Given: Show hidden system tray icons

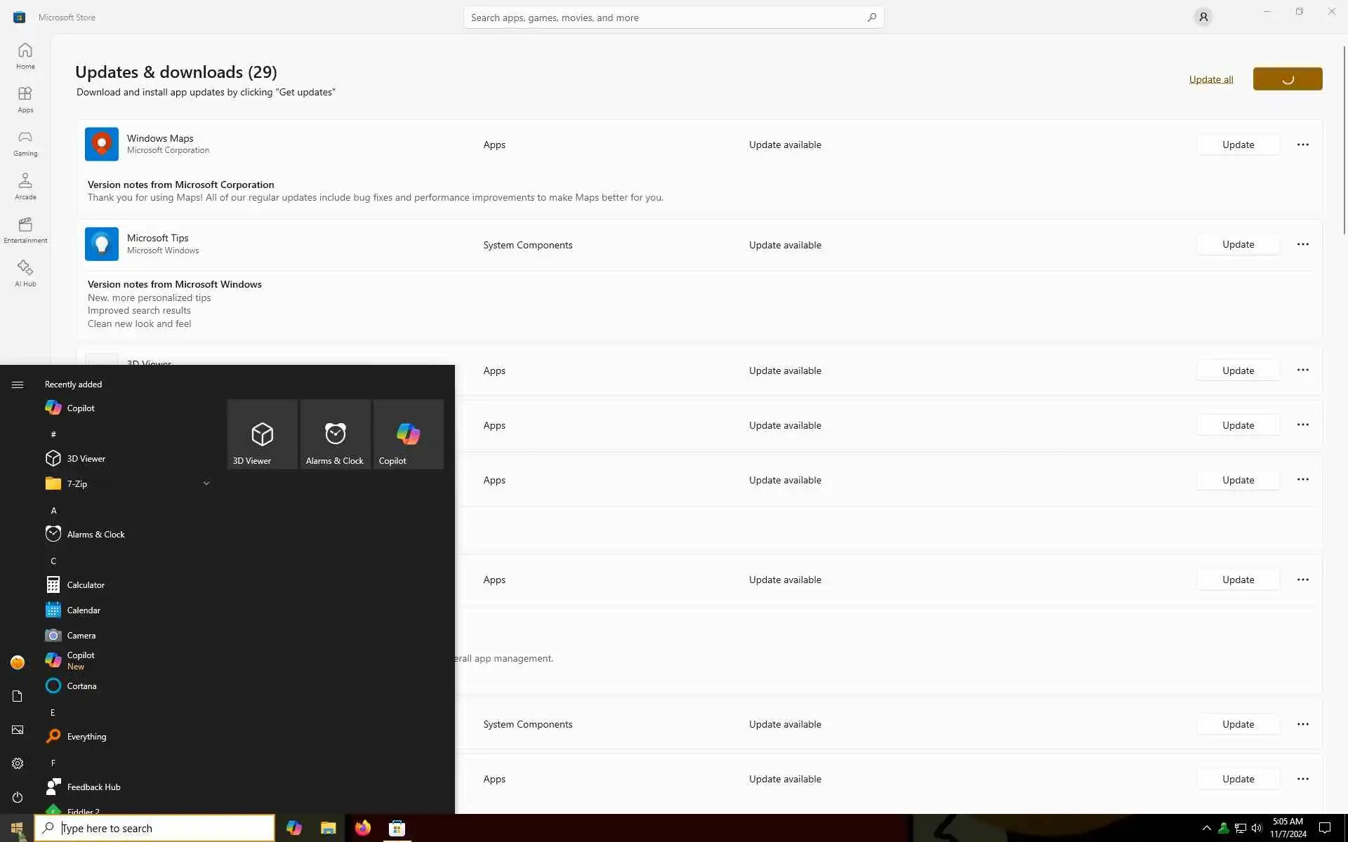Looking at the screenshot, I should (1206, 828).
